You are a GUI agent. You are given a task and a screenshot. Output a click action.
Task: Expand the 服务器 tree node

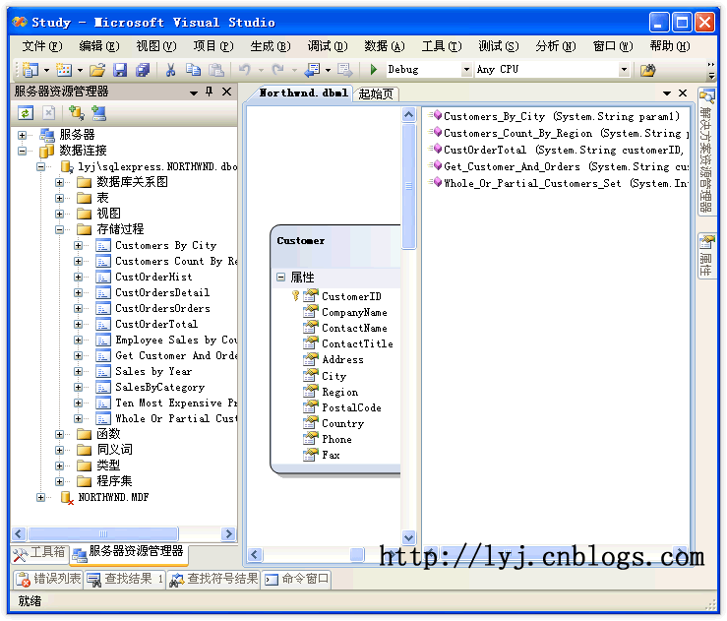(x=22, y=135)
